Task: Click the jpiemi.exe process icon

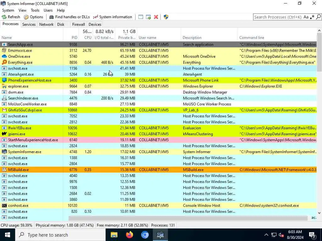Action: [x=4, y=134]
